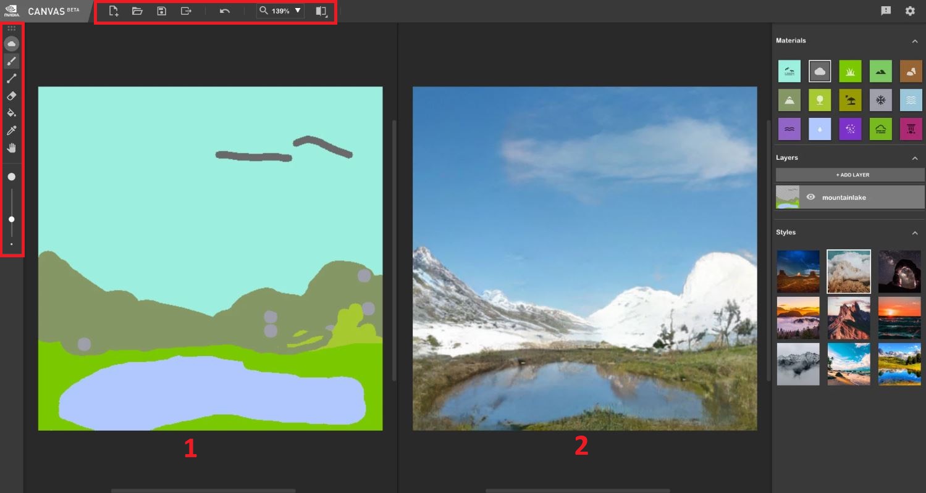Pick the lime green tree material
This screenshot has width=926, height=493.
pyautogui.click(x=820, y=100)
